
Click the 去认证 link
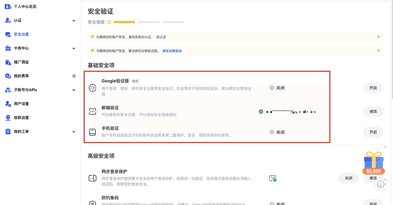click(x=161, y=37)
